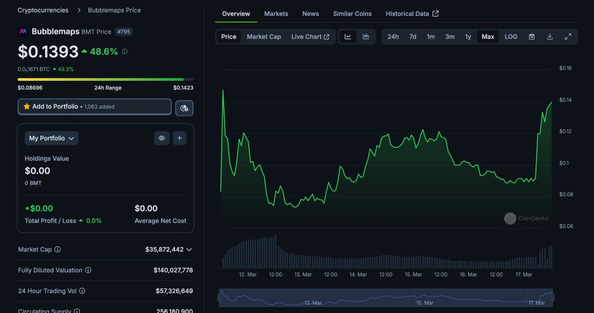Click the external link icon beside Historical Data
This screenshot has height=313, width=594.
coord(436,14)
